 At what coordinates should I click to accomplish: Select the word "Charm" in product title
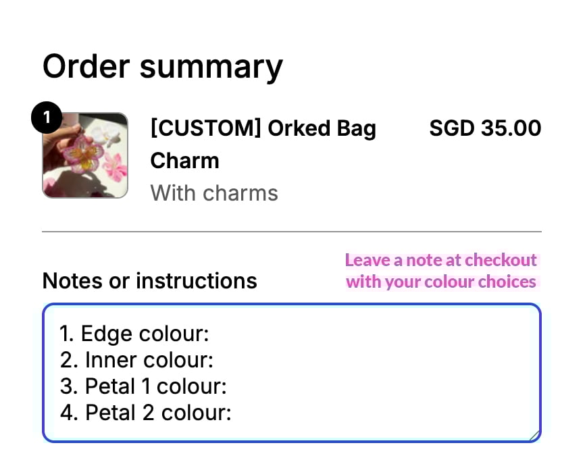pyautogui.click(x=184, y=161)
